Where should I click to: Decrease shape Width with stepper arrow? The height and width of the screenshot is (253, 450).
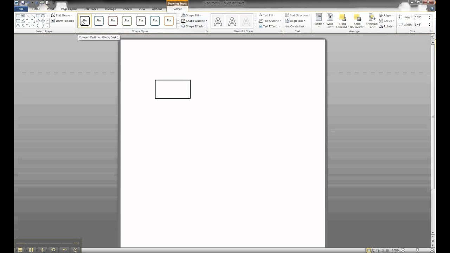point(429,26)
